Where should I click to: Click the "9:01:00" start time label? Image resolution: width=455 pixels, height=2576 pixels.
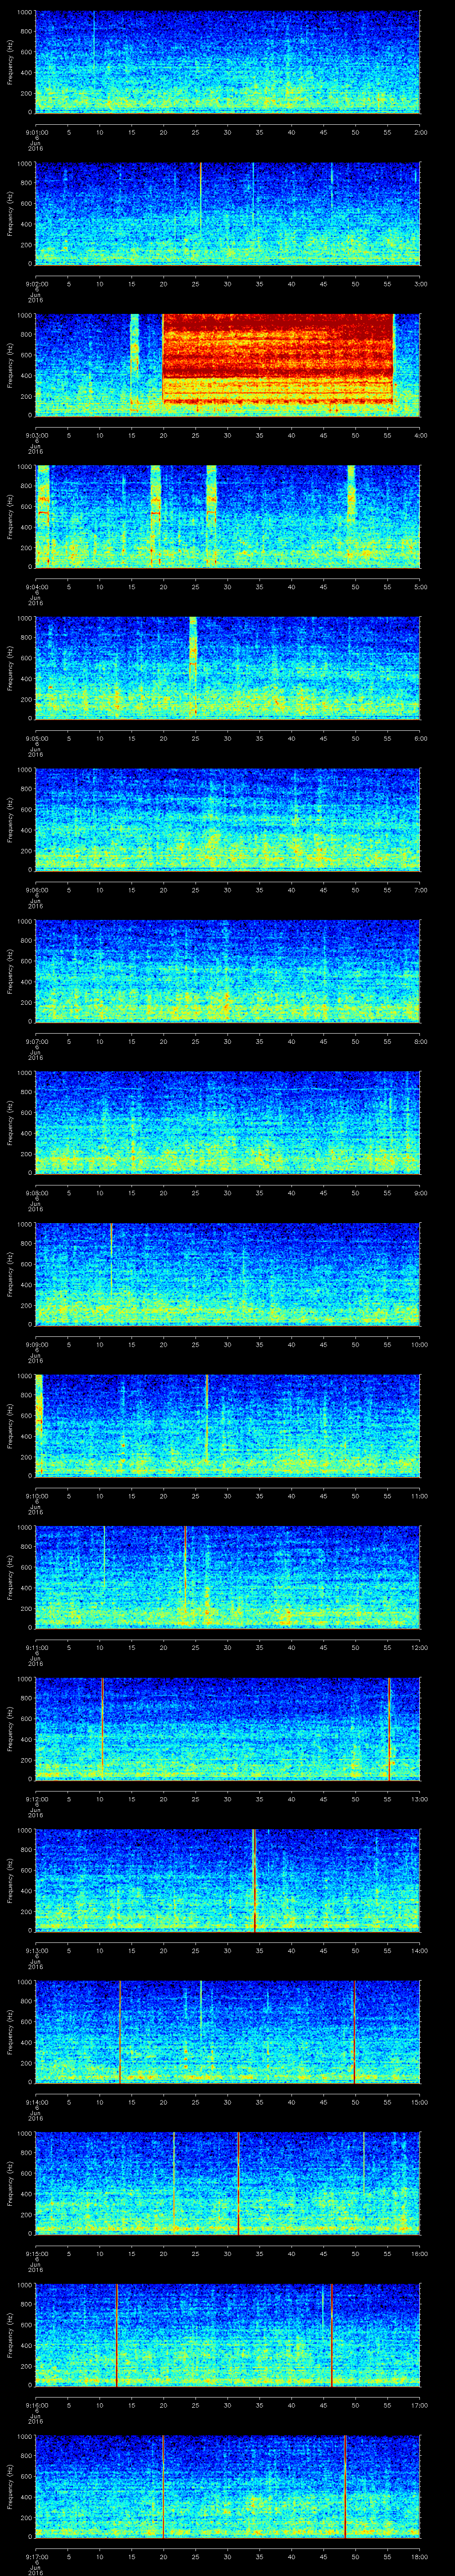(37, 131)
